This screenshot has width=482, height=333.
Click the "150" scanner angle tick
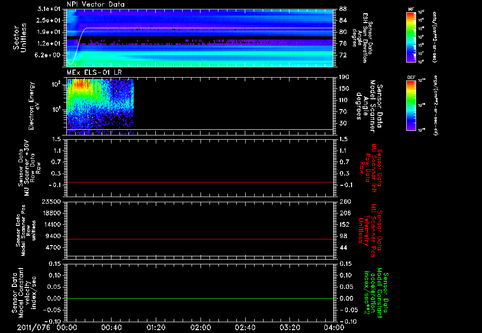point(345,88)
